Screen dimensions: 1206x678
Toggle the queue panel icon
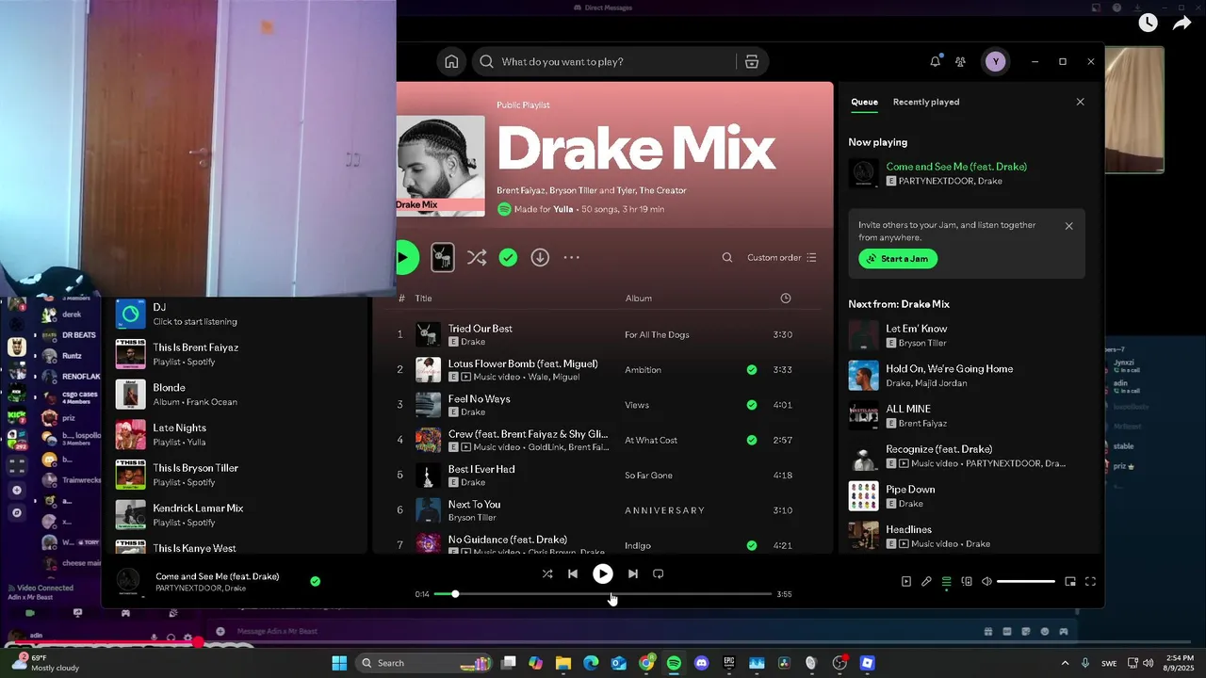[x=947, y=581]
